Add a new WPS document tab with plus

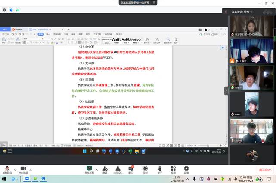tap(68, 30)
